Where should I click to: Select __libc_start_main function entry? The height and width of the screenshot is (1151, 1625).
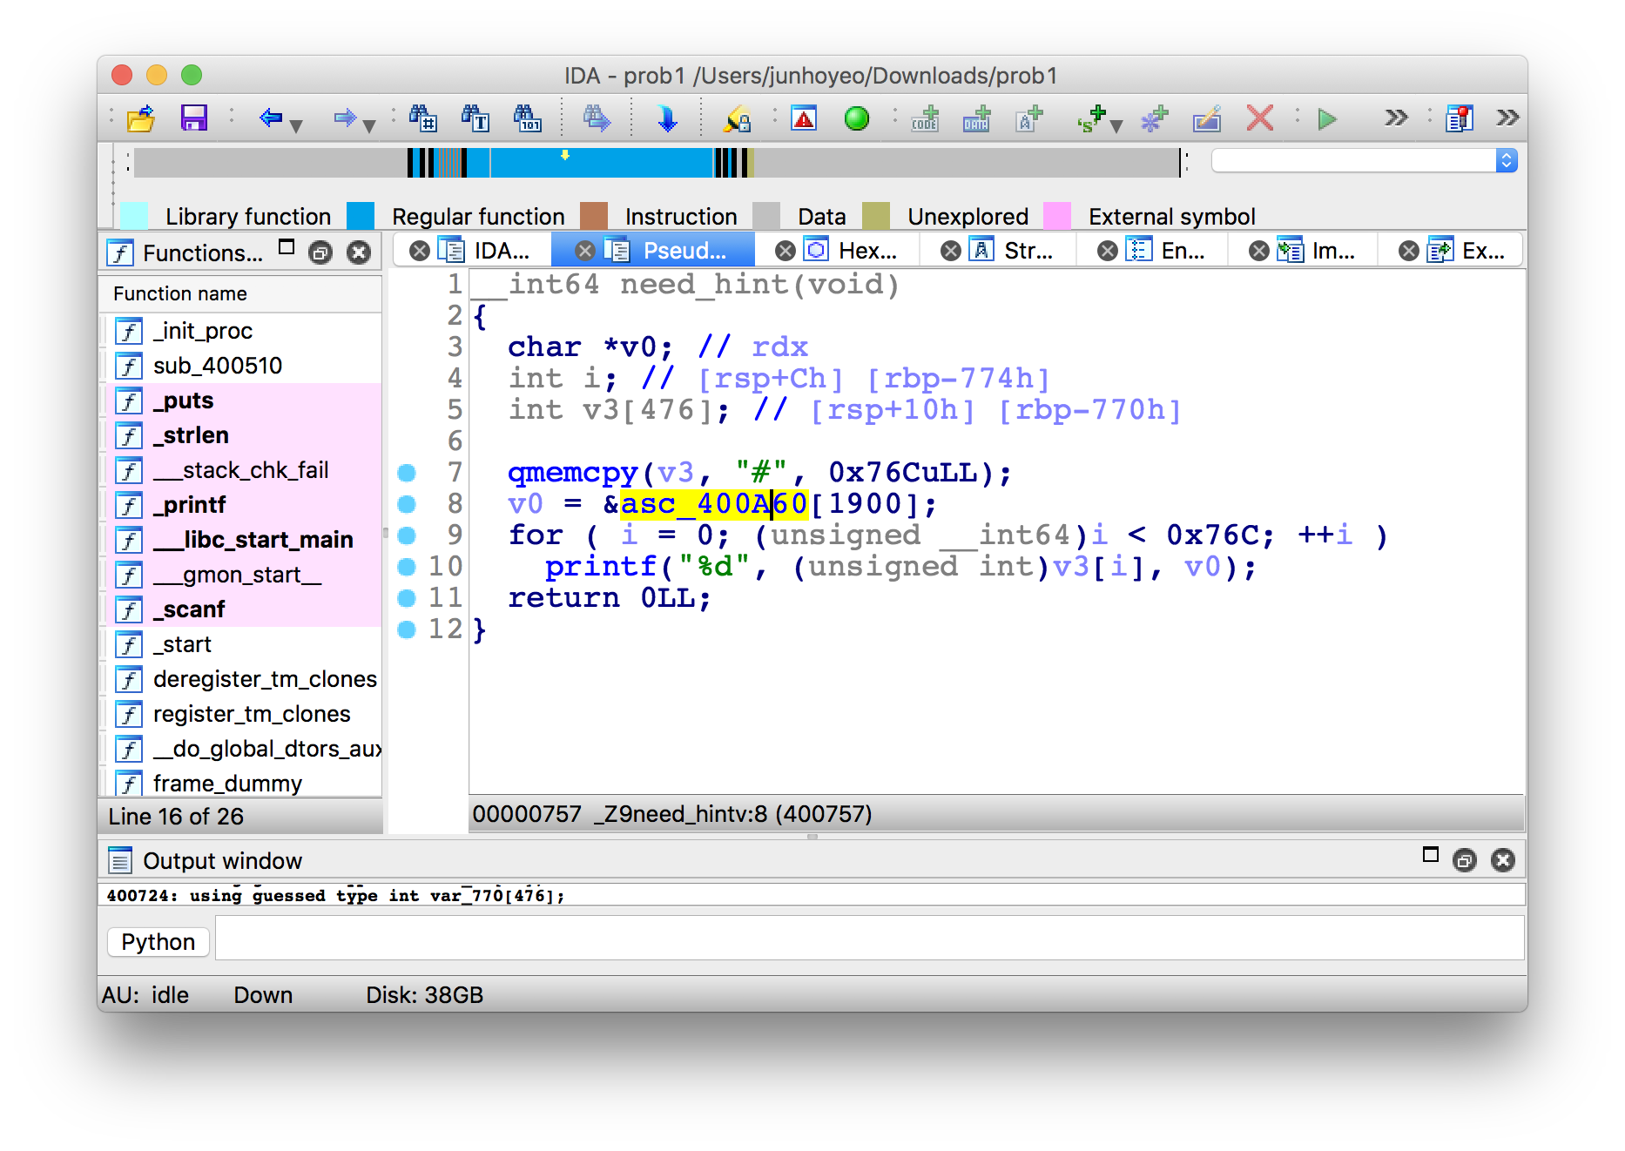pyautogui.click(x=241, y=540)
